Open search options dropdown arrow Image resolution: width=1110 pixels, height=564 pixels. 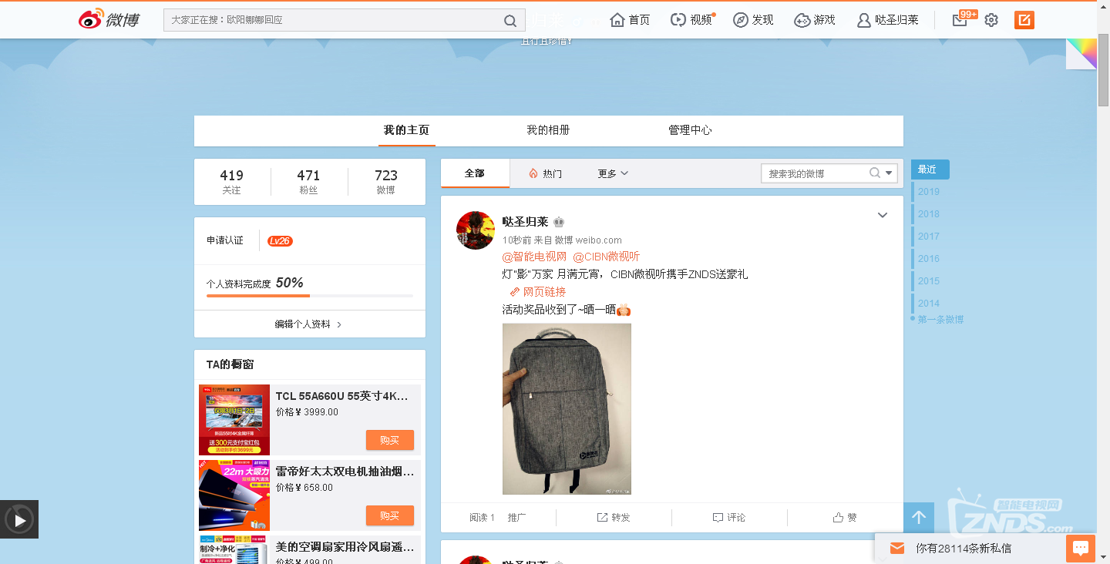pos(889,173)
